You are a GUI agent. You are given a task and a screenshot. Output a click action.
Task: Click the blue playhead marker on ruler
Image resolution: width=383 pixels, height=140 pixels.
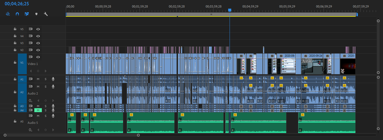pyautogui.click(x=230, y=10)
